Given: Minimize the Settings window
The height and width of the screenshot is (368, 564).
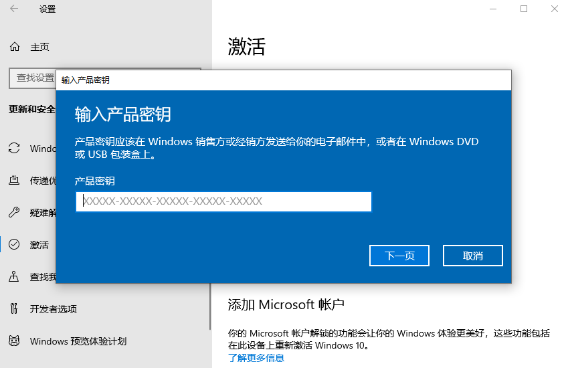Looking at the screenshot, I should pos(493,9).
